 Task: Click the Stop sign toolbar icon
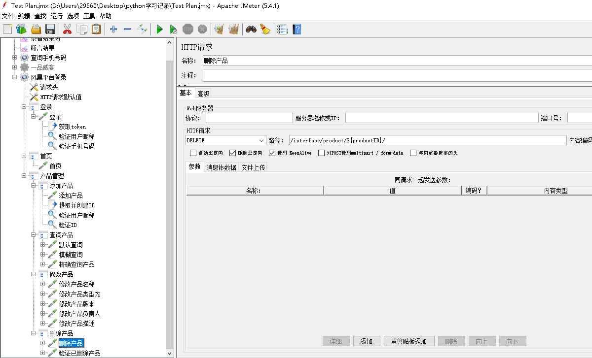point(188,29)
